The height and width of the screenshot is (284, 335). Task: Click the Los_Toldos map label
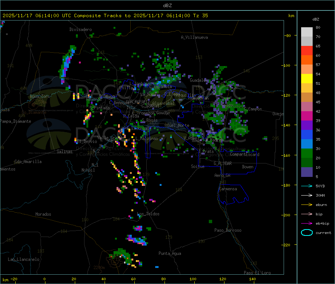tap(148, 214)
